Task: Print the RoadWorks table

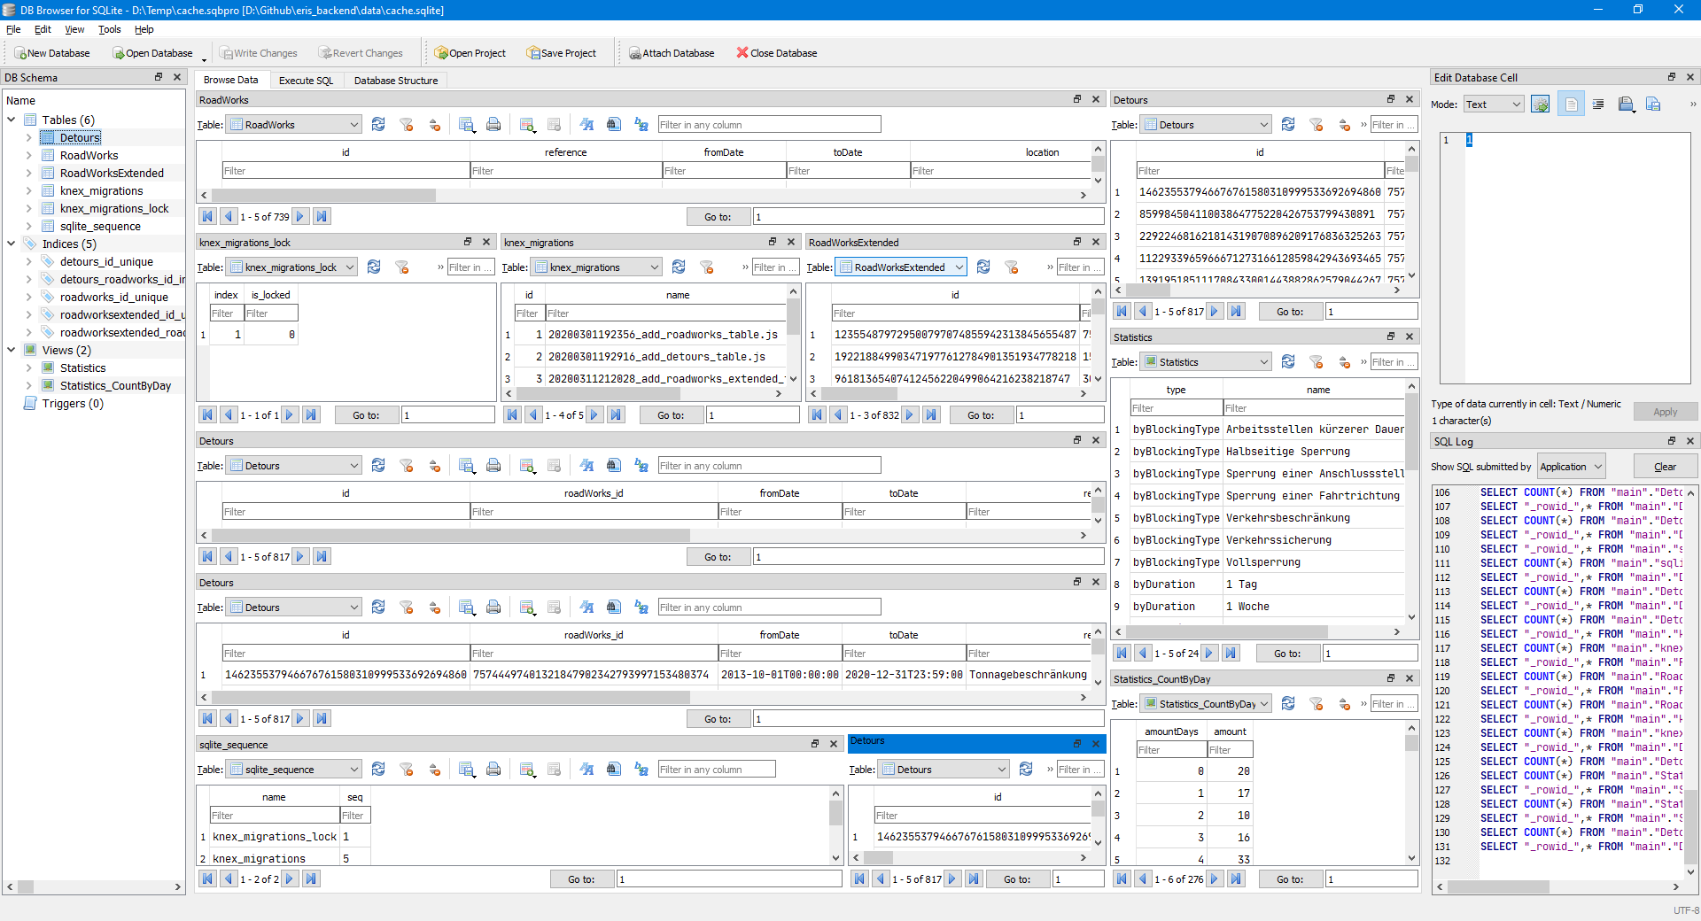Action: pyautogui.click(x=493, y=124)
